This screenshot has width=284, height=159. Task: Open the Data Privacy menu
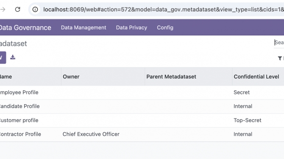coord(131,27)
